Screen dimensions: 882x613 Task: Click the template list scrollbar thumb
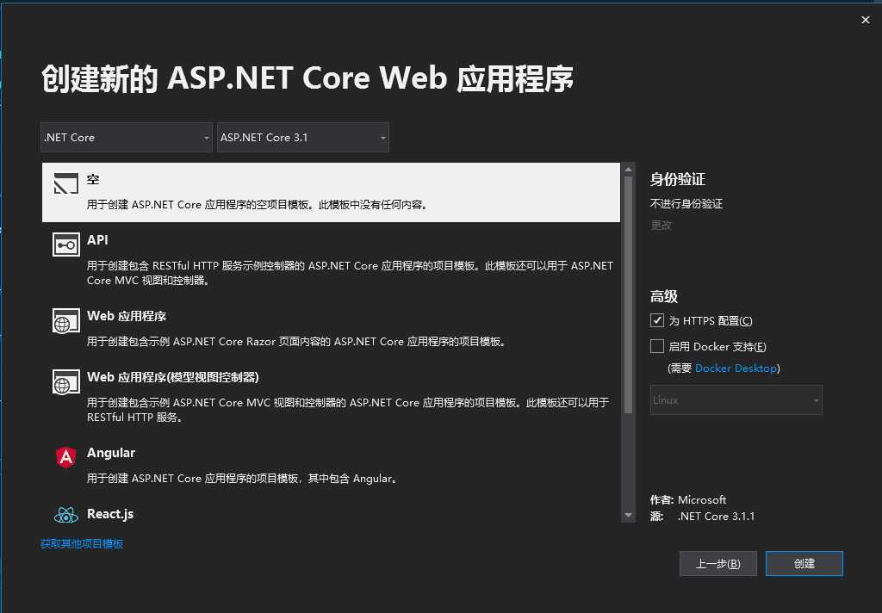pos(628,294)
